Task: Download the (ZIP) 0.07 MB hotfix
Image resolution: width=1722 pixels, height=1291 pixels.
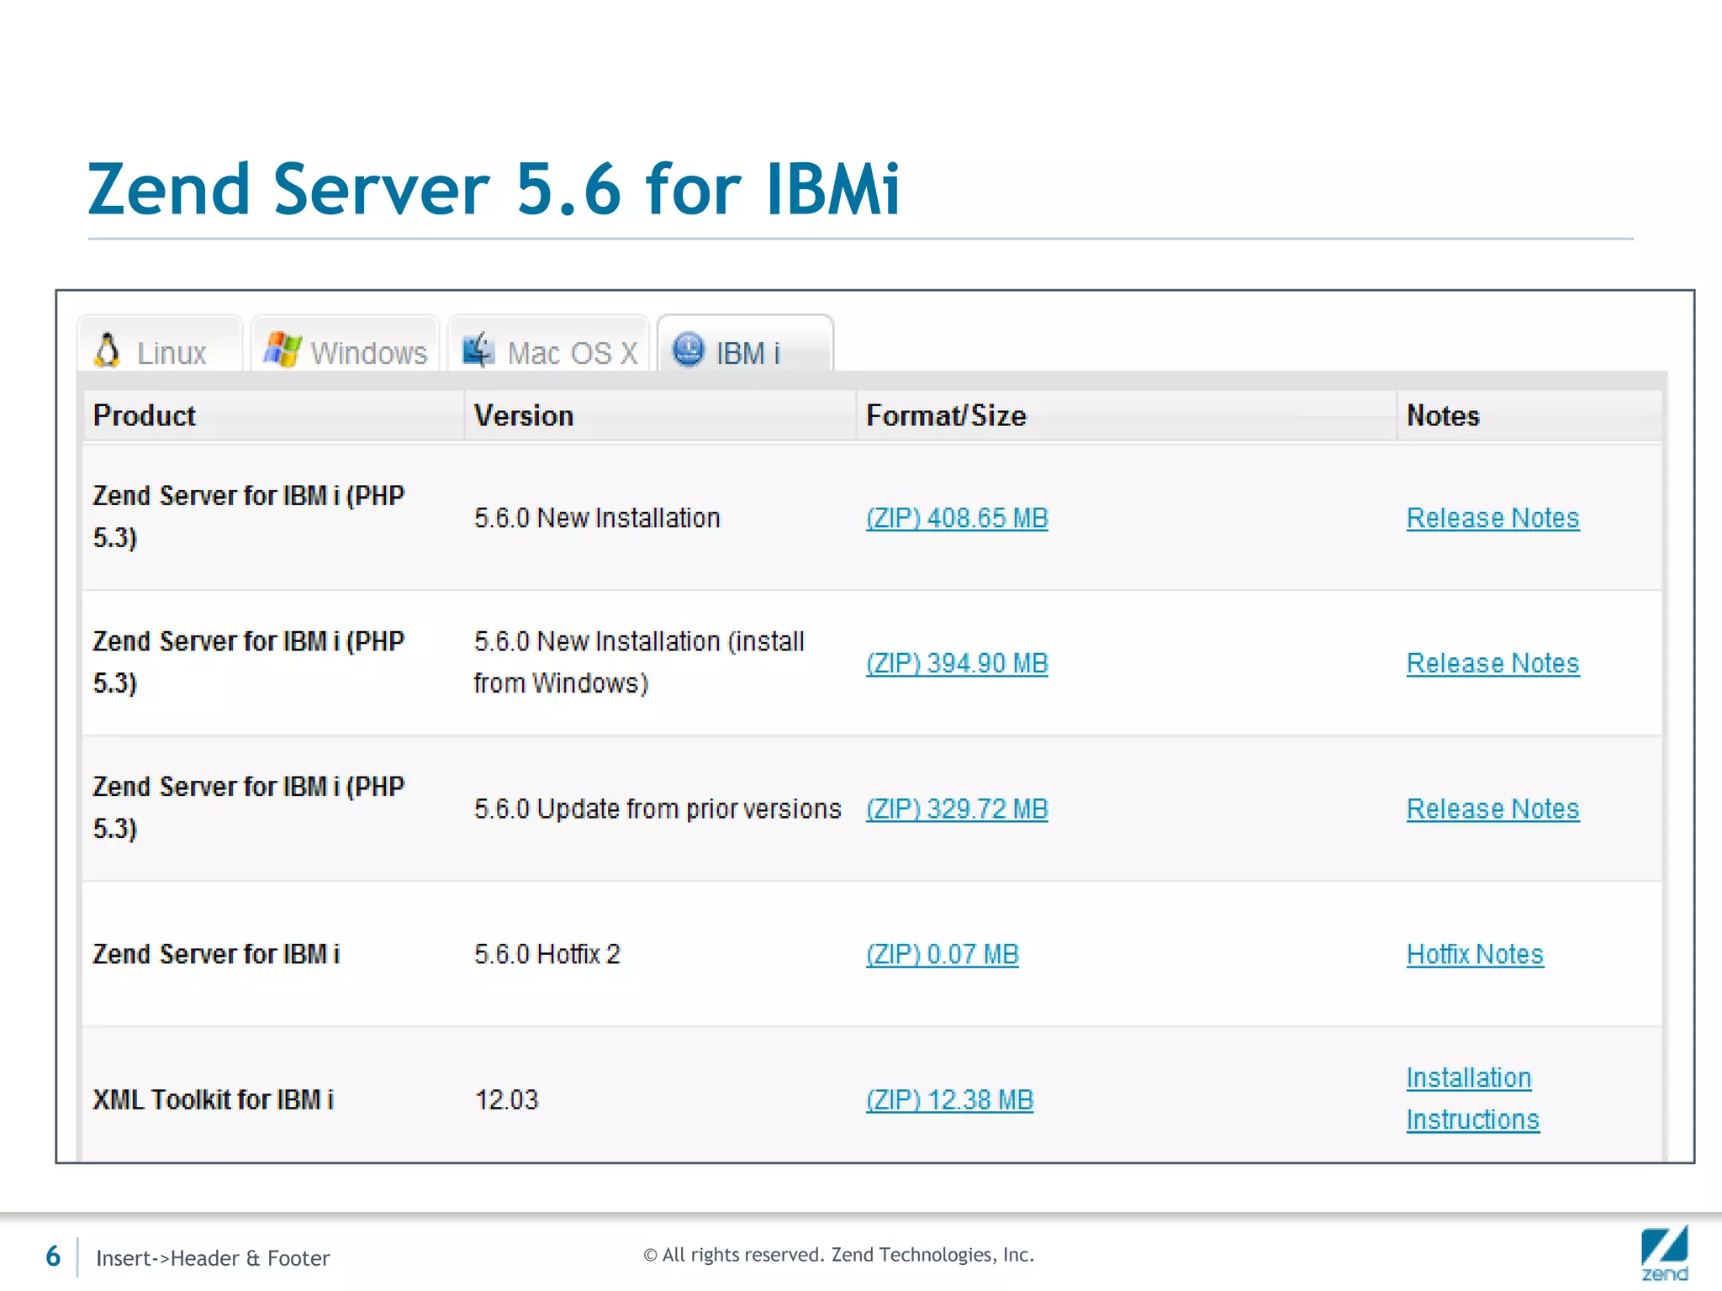Action: point(943,954)
